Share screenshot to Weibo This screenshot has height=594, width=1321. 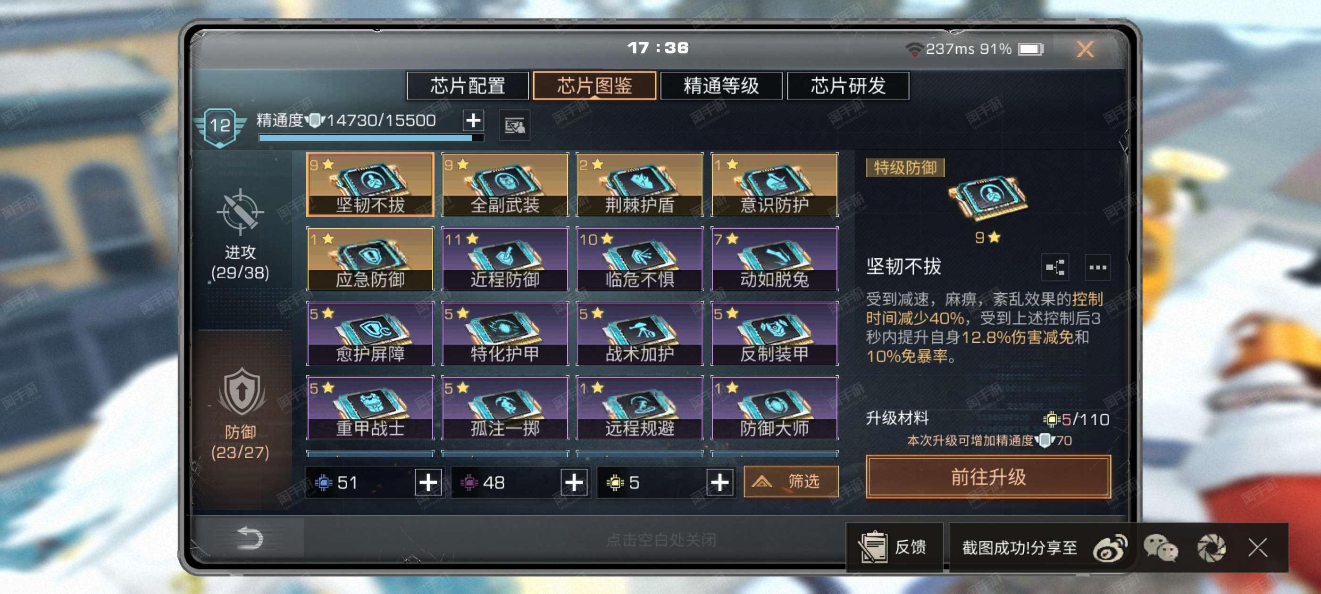point(1110,548)
